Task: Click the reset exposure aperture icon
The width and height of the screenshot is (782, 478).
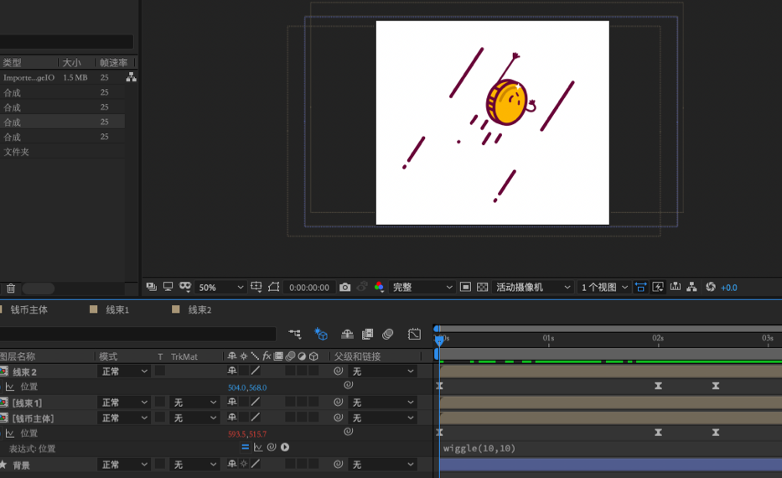Action: tap(710, 287)
